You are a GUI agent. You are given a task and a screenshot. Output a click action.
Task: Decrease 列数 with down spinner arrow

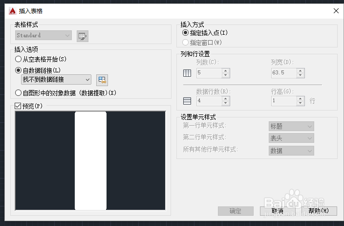[x=226, y=75]
